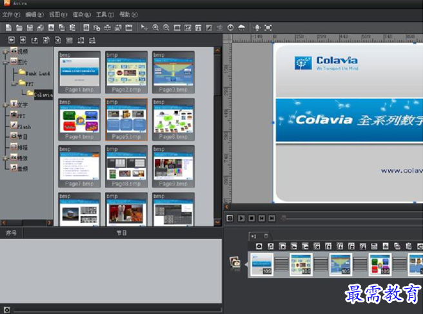Switch to the timeline tab labeled 1

[x=253, y=236]
